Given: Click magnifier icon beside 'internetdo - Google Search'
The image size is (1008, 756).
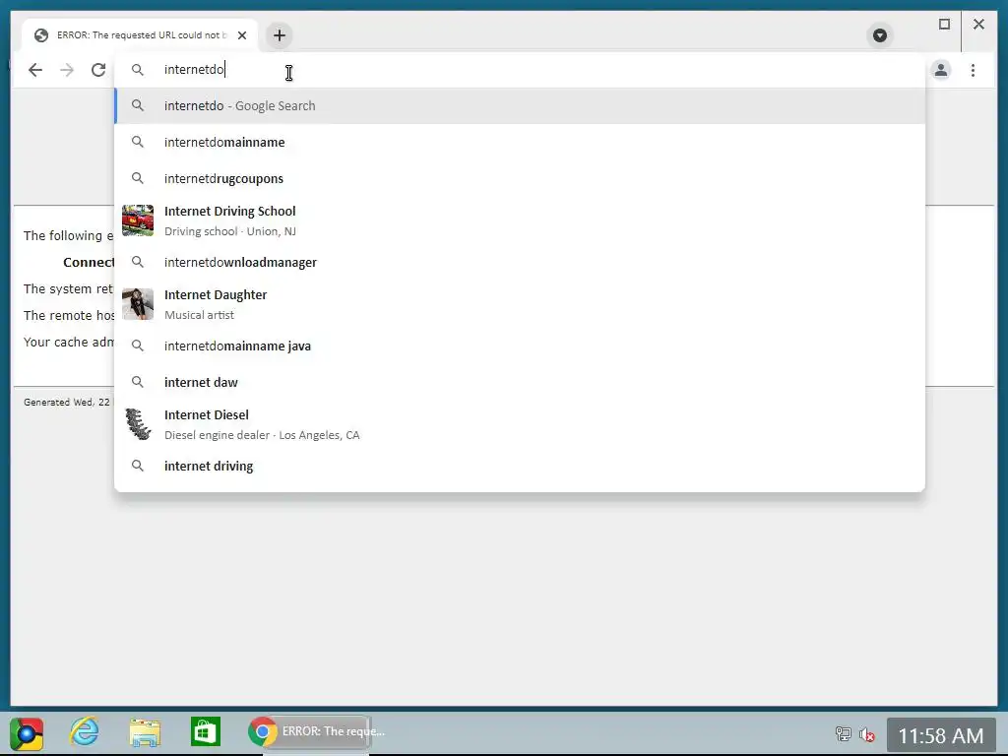Looking at the screenshot, I should click(x=138, y=104).
